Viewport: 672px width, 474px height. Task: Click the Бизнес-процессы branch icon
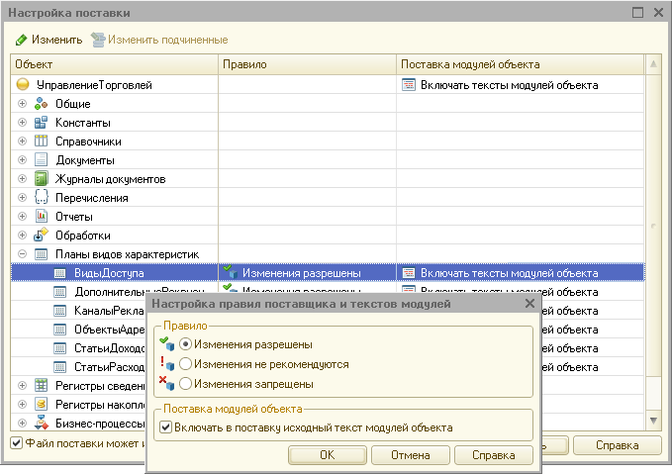point(42,423)
